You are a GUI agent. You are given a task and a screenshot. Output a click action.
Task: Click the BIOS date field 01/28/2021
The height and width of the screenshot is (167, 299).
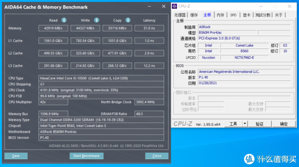[244, 83]
